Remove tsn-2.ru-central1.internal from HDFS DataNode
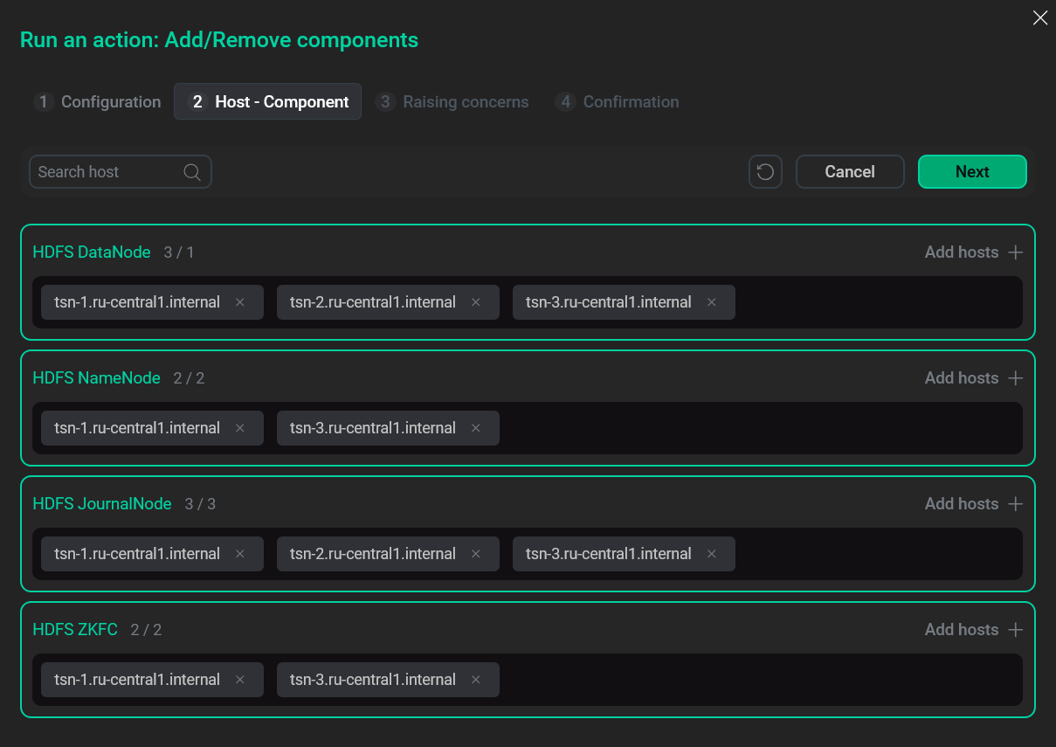This screenshot has height=747, width=1056. [475, 301]
